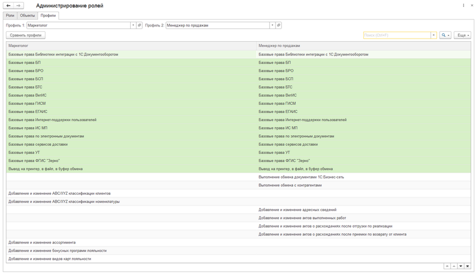Image resolution: width=476 pixels, height=274 pixels.
Task: Open the Еще dropdown menu
Action: point(462,35)
